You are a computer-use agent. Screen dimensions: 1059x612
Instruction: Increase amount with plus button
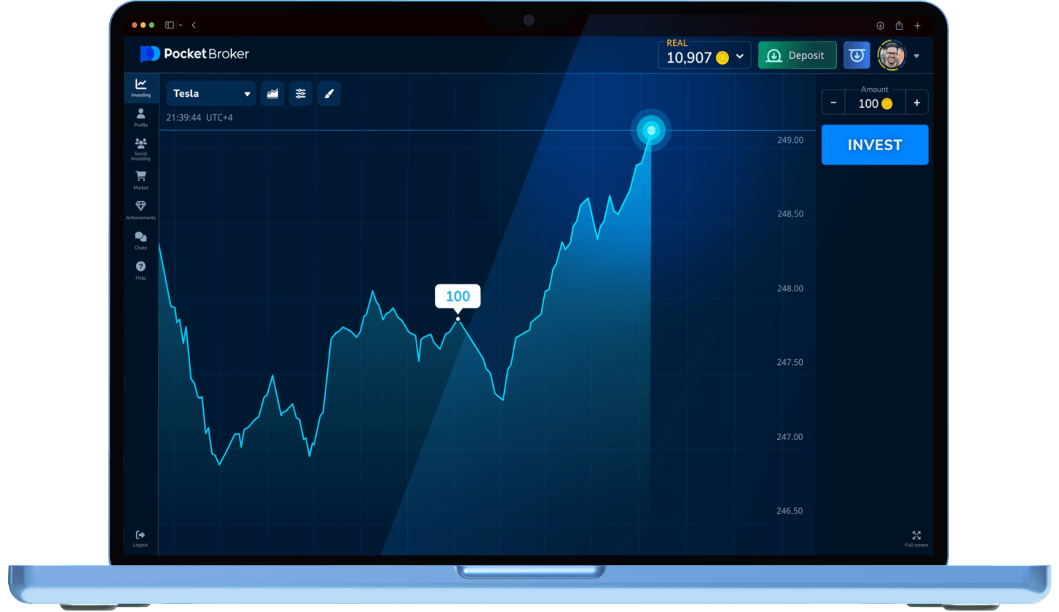click(916, 103)
